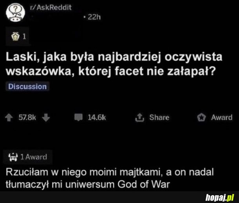The image size is (239, 203).
Task: Open the r/AskReddit subreddit link
Action: click(x=51, y=7)
